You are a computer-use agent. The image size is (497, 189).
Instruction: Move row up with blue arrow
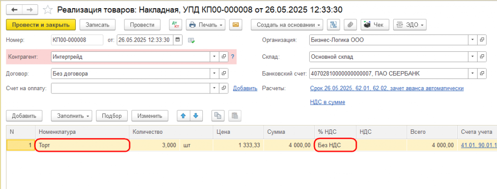click(x=183, y=116)
